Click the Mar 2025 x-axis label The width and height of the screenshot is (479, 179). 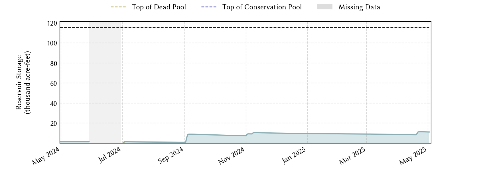pyautogui.click(x=352, y=156)
